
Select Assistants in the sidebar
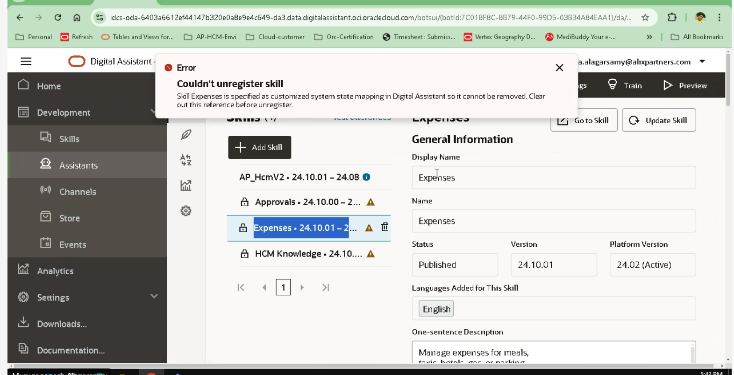(x=87, y=165)
